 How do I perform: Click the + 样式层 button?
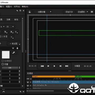coord(14,44)
